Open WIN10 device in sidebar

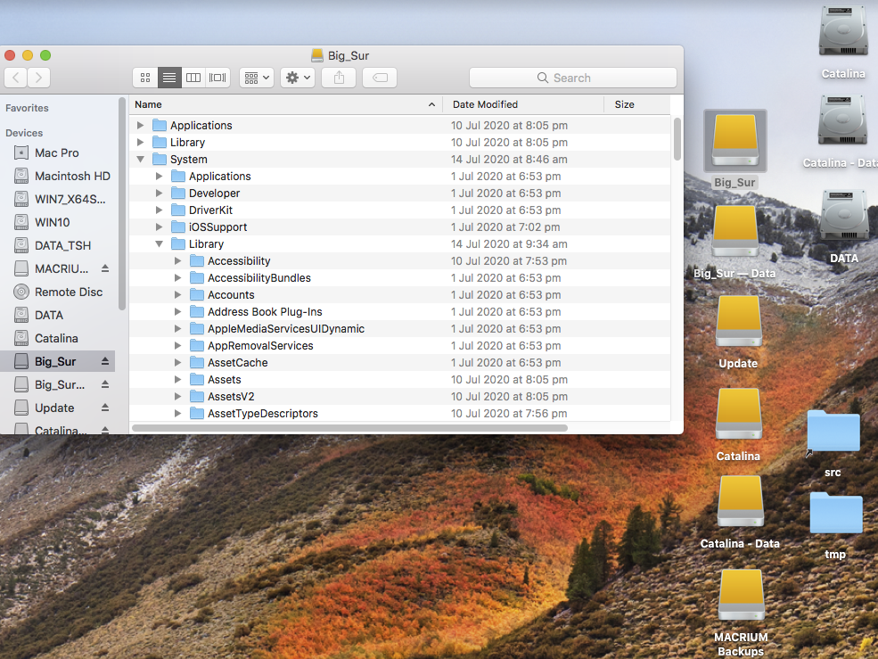pyautogui.click(x=57, y=222)
